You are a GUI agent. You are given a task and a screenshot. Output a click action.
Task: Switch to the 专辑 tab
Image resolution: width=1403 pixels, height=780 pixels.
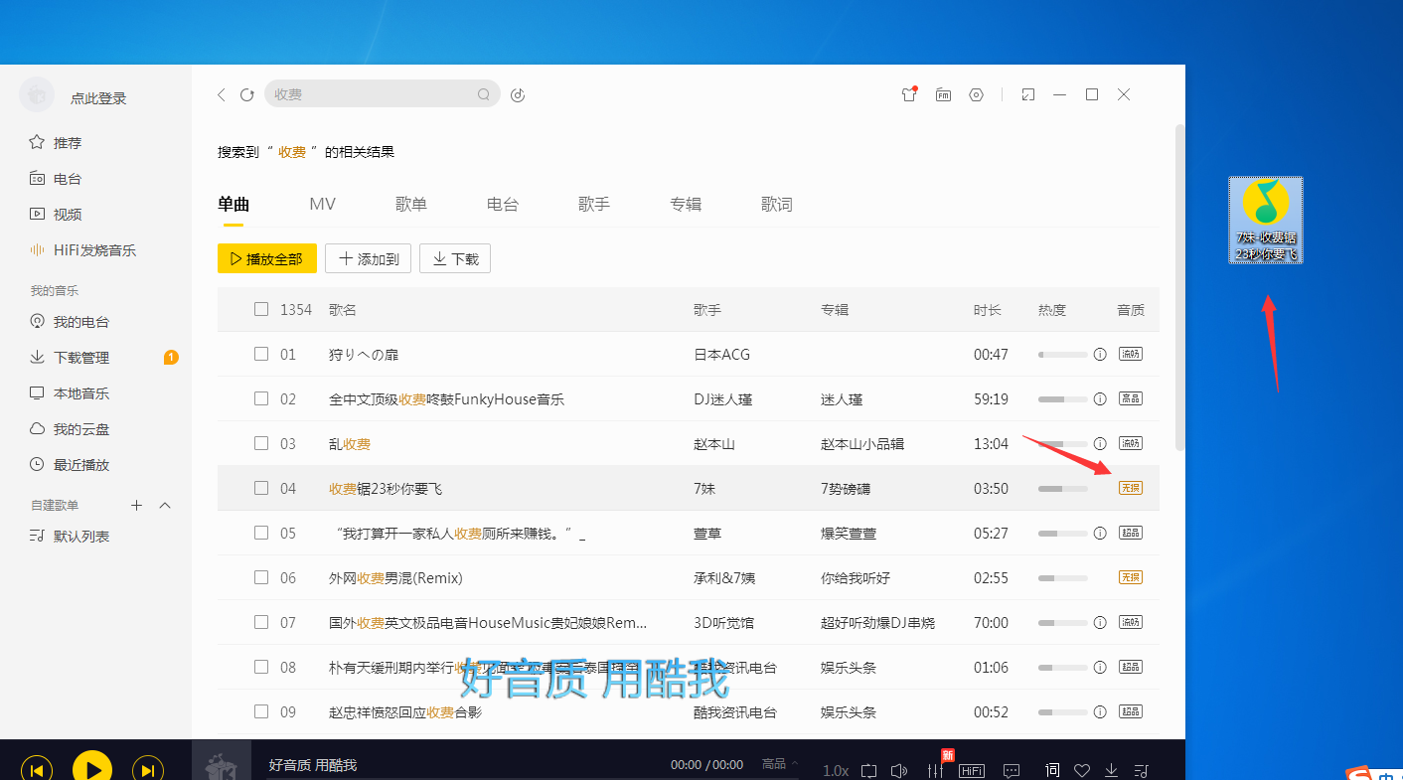[x=685, y=204]
